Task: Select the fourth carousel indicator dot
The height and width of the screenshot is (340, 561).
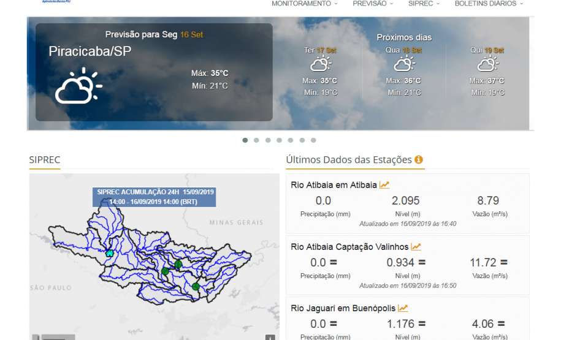Action: (279, 140)
